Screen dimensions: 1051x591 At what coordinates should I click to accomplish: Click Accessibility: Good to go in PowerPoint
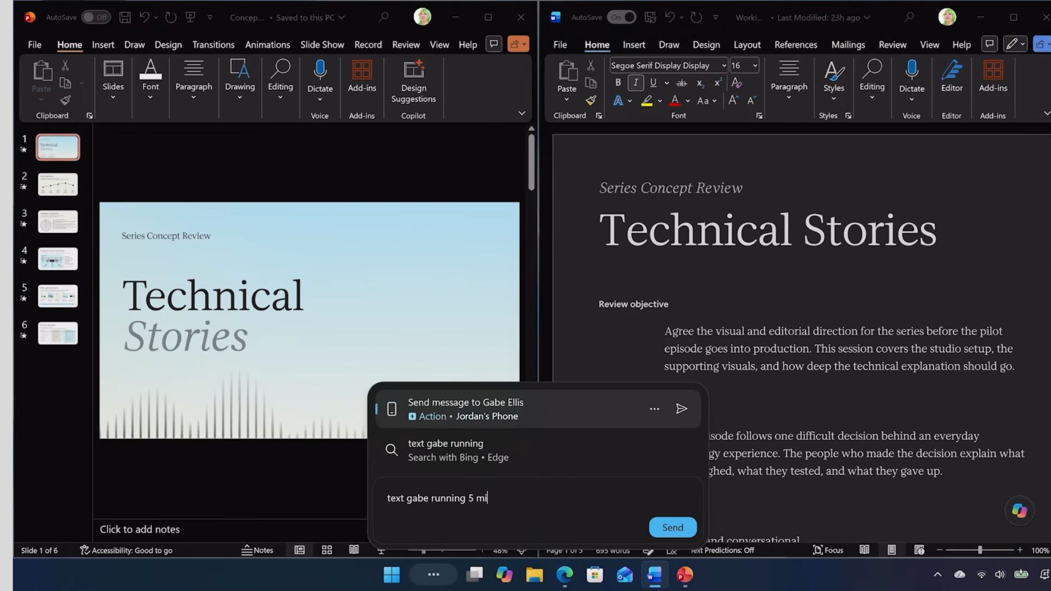[x=126, y=551]
